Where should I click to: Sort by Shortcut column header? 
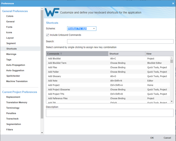[x=127, y=54]
